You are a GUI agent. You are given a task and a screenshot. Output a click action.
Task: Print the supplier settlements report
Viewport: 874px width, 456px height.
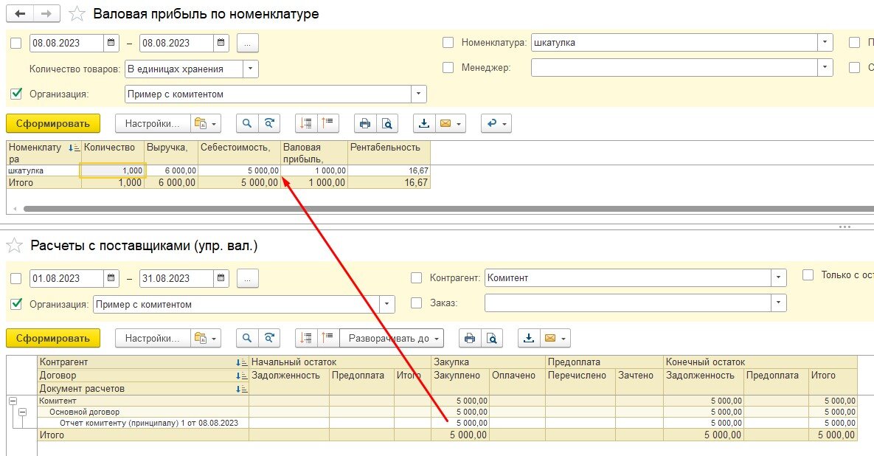click(469, 339)
